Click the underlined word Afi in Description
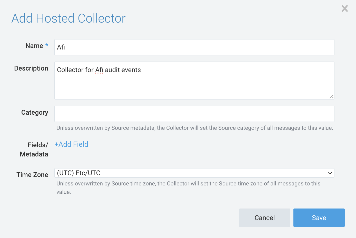The height and width of the screenshot is (238, 356). (99, 70)
